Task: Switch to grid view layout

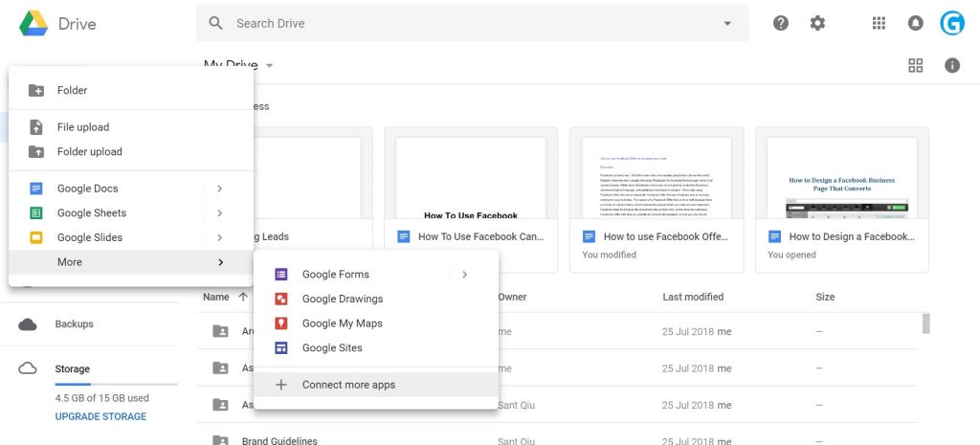Action: [916, 66]
